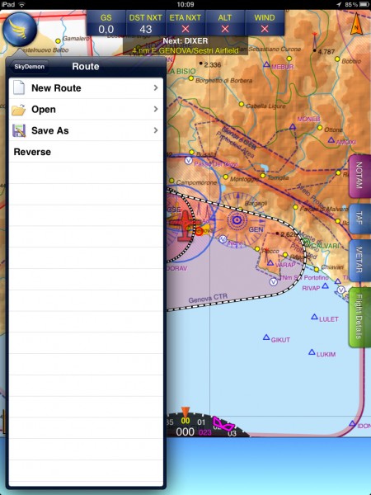Image resolution: width=371 pixels, height=495 pixels.
Task: Open the METAR side tab
Action: click(x=359, y=260)
